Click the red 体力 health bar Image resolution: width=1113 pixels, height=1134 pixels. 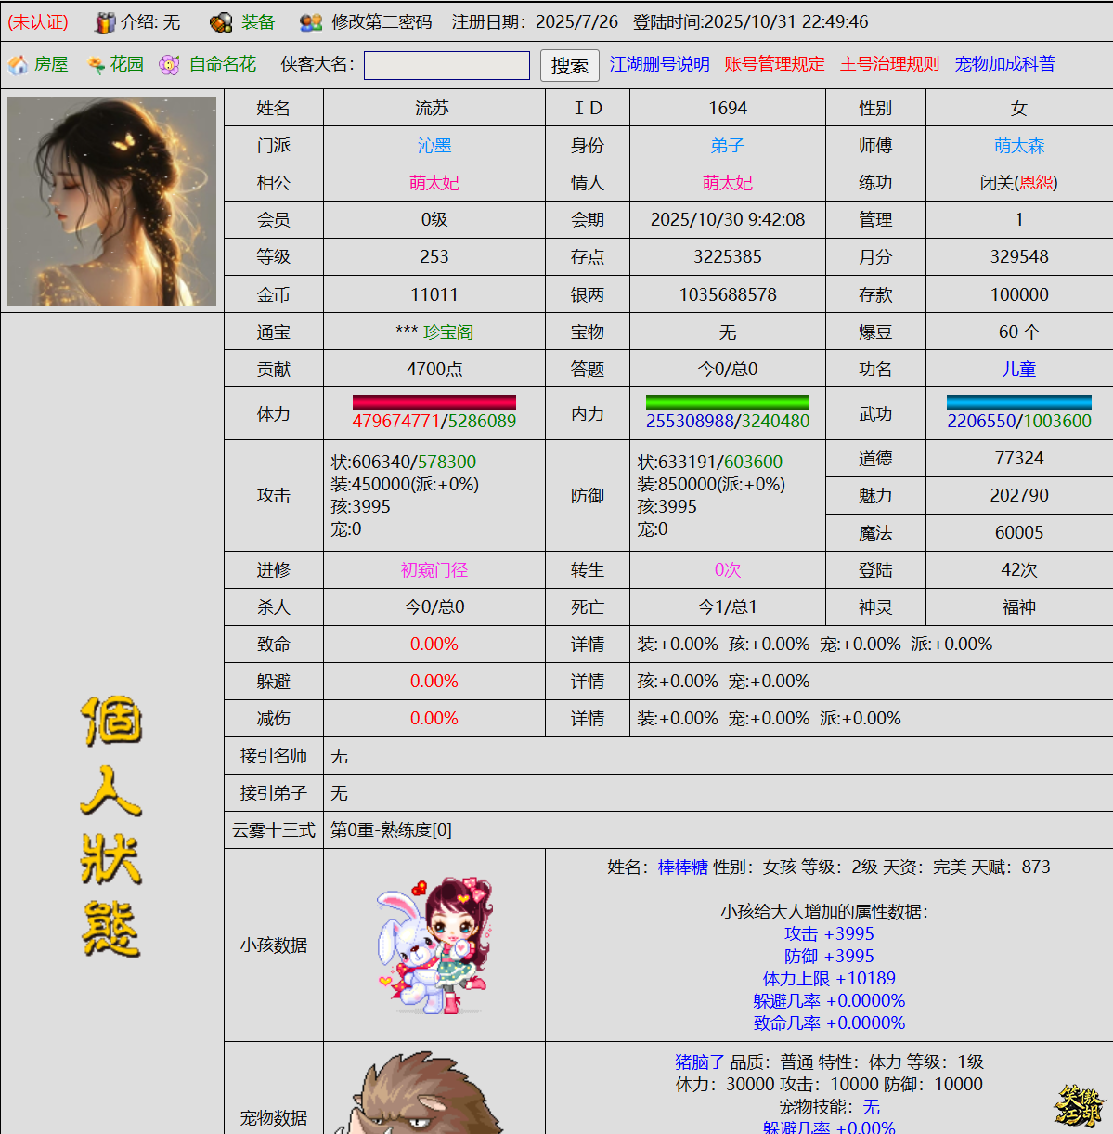[x=434, y=402]
